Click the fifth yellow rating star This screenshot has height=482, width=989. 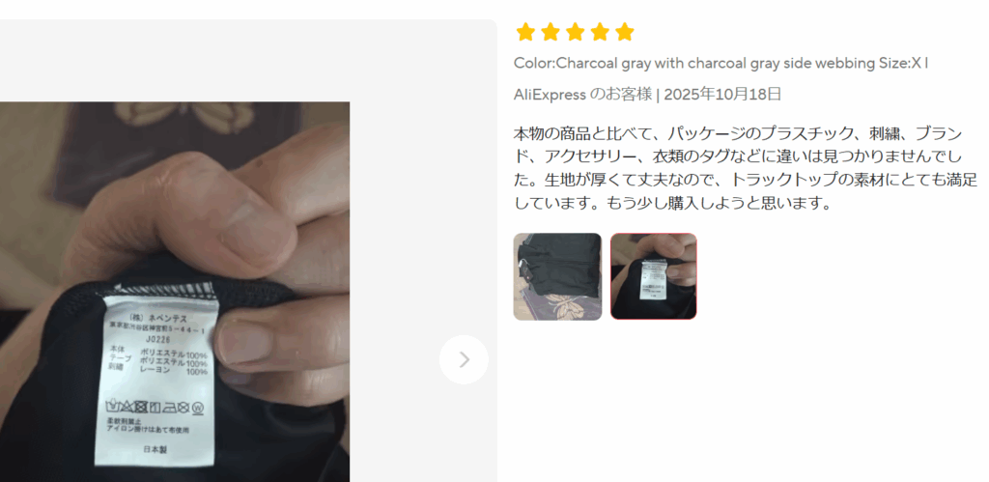point(625,32)
